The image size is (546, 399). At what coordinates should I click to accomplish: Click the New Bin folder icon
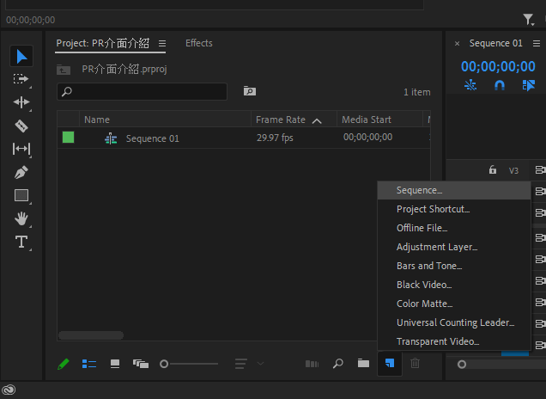tap(363, 364)
